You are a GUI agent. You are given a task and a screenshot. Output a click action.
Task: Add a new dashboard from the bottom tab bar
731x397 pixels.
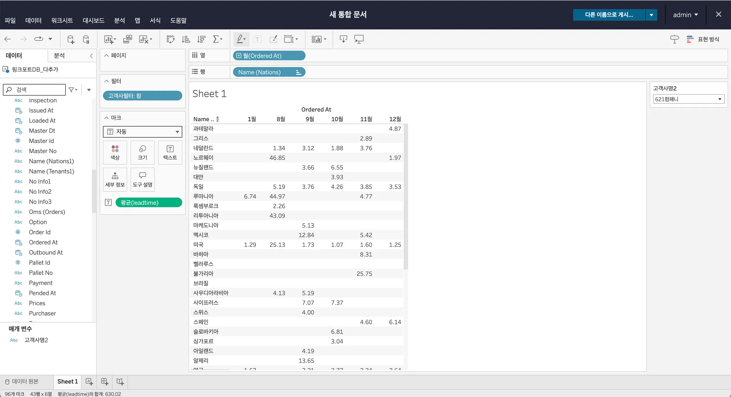pos(105,382)
